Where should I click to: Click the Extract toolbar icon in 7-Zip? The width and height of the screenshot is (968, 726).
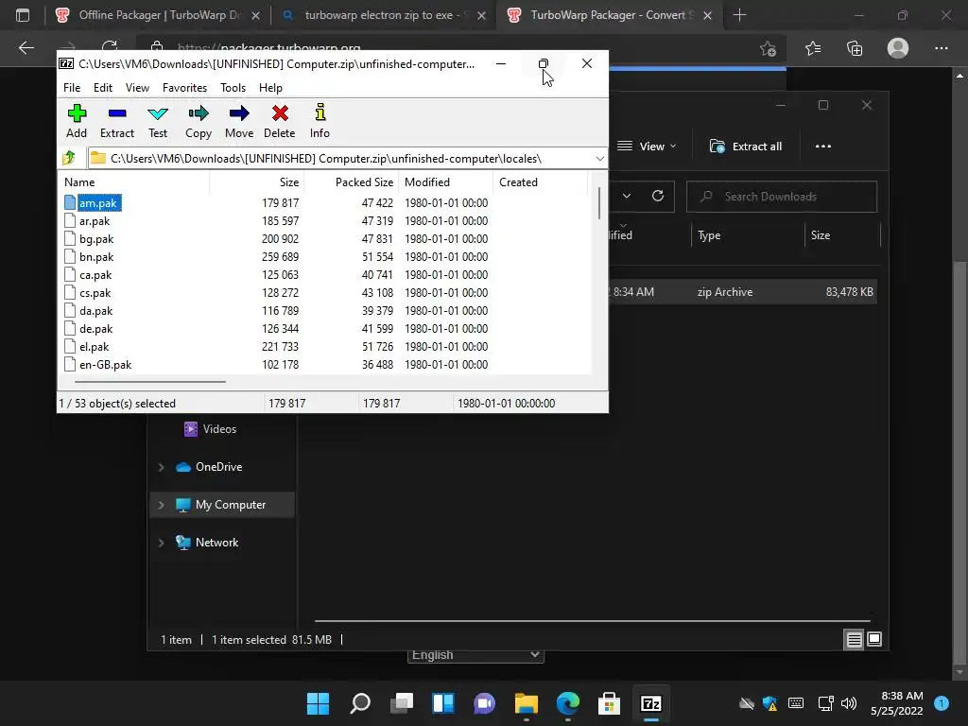(x=116, y=121)
